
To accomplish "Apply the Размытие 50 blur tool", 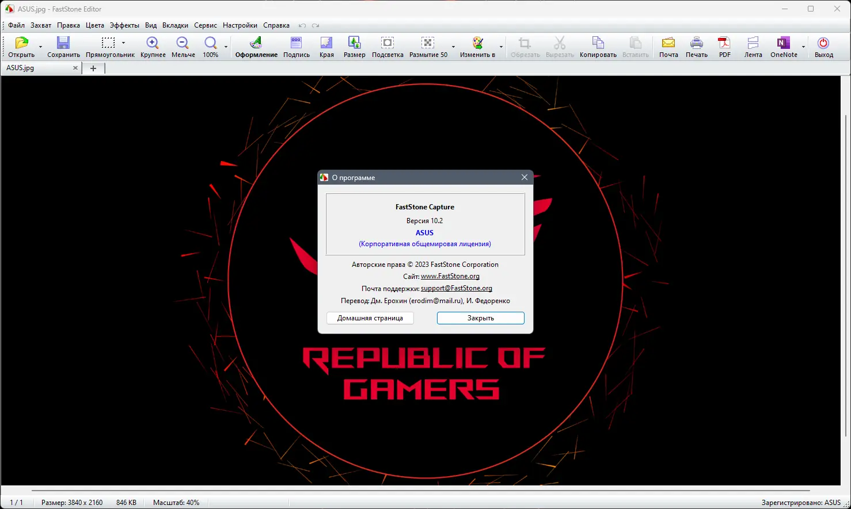I will tap(428, 43).
